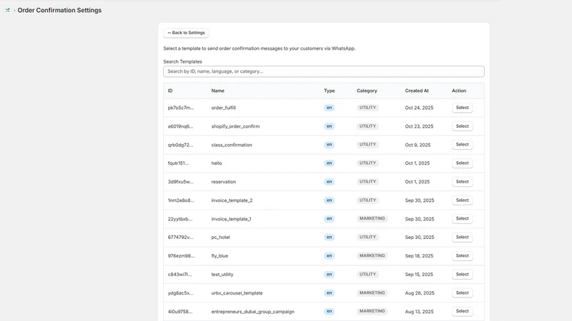
Task: Click ID a6019nq6... cell
Action: click(181, 126)
